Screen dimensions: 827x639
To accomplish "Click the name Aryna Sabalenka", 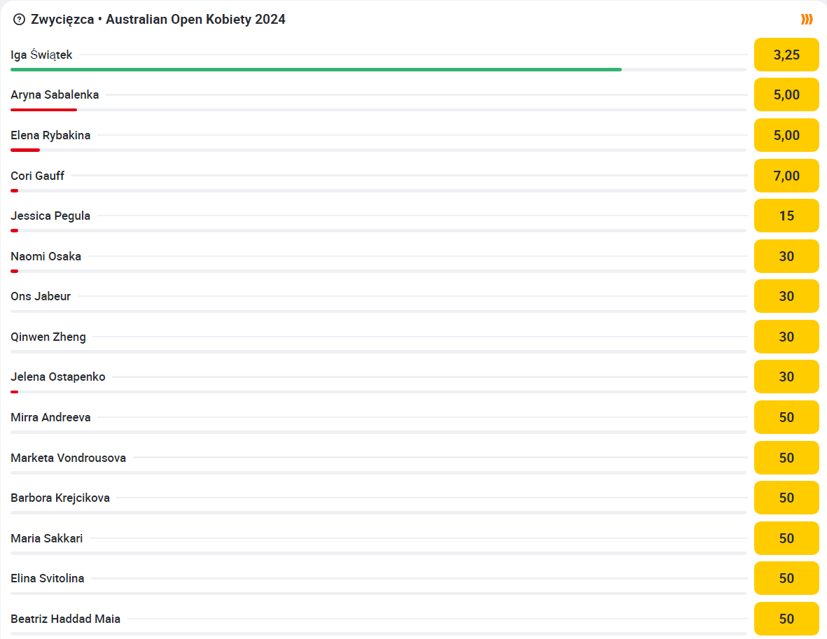I will pos(55,95).
